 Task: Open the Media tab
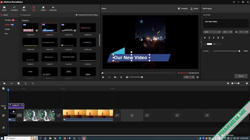click(4, 8)
